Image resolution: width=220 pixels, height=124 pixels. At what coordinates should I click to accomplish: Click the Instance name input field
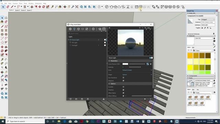[x=208, y=22]
